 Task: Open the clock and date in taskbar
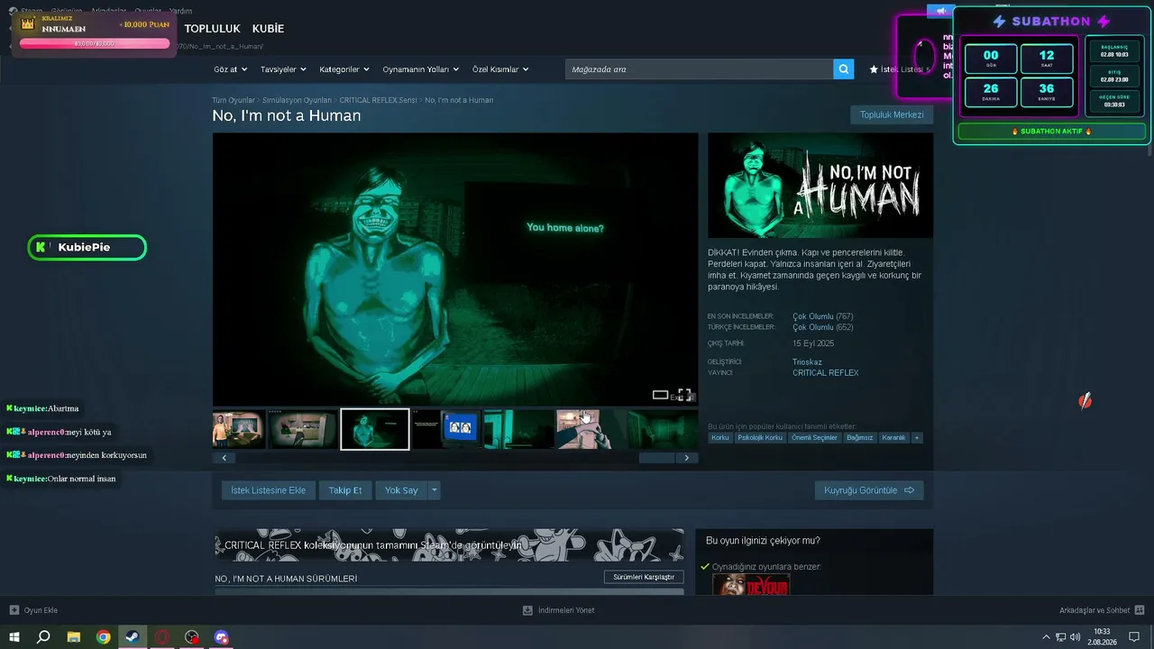1103,637
